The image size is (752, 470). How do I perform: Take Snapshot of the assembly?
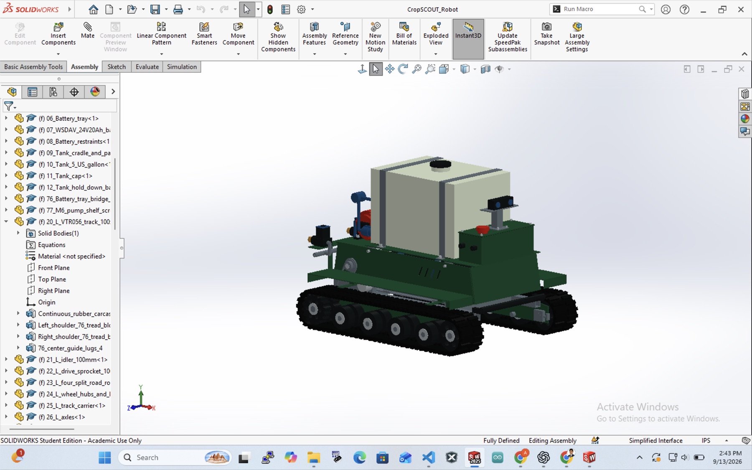click(546, 33)
